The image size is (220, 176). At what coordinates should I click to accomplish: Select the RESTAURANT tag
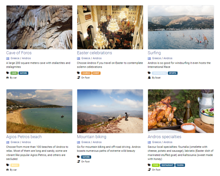point(167,165)
